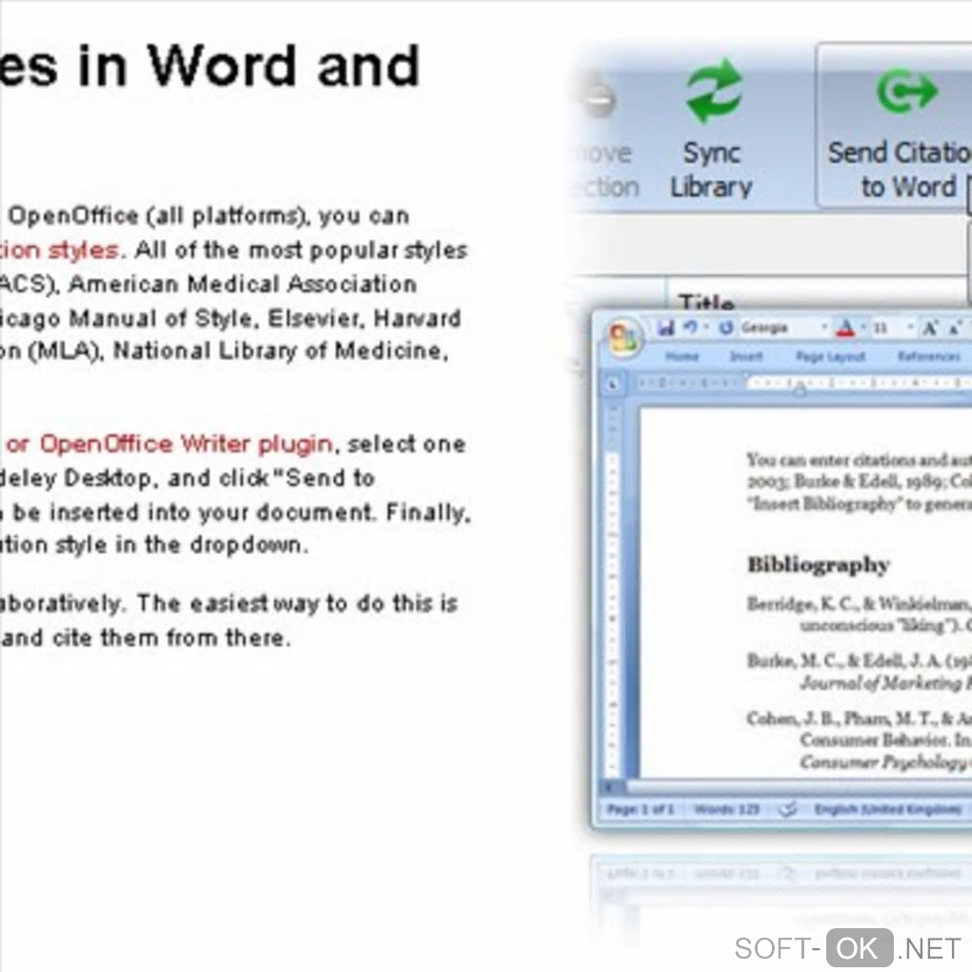The height and width of the screenshot is (972, 972).
Task: Click "National Library of Medicine" text
Action: point(279,352)
